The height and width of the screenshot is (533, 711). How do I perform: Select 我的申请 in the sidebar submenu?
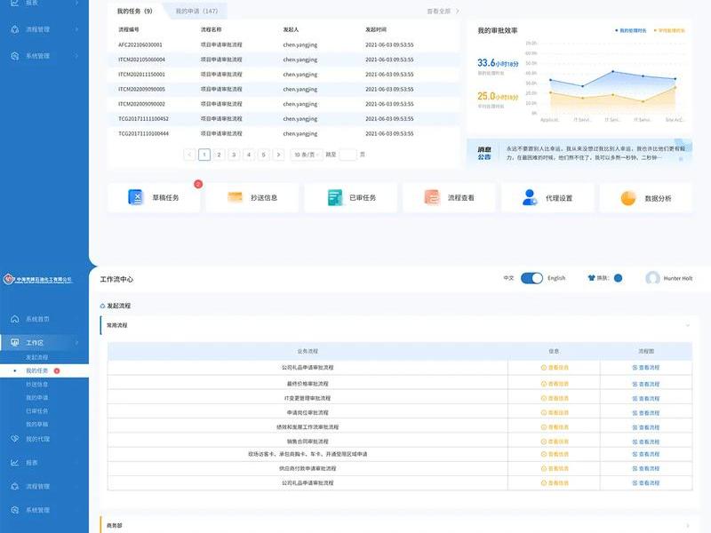[36, 397]
